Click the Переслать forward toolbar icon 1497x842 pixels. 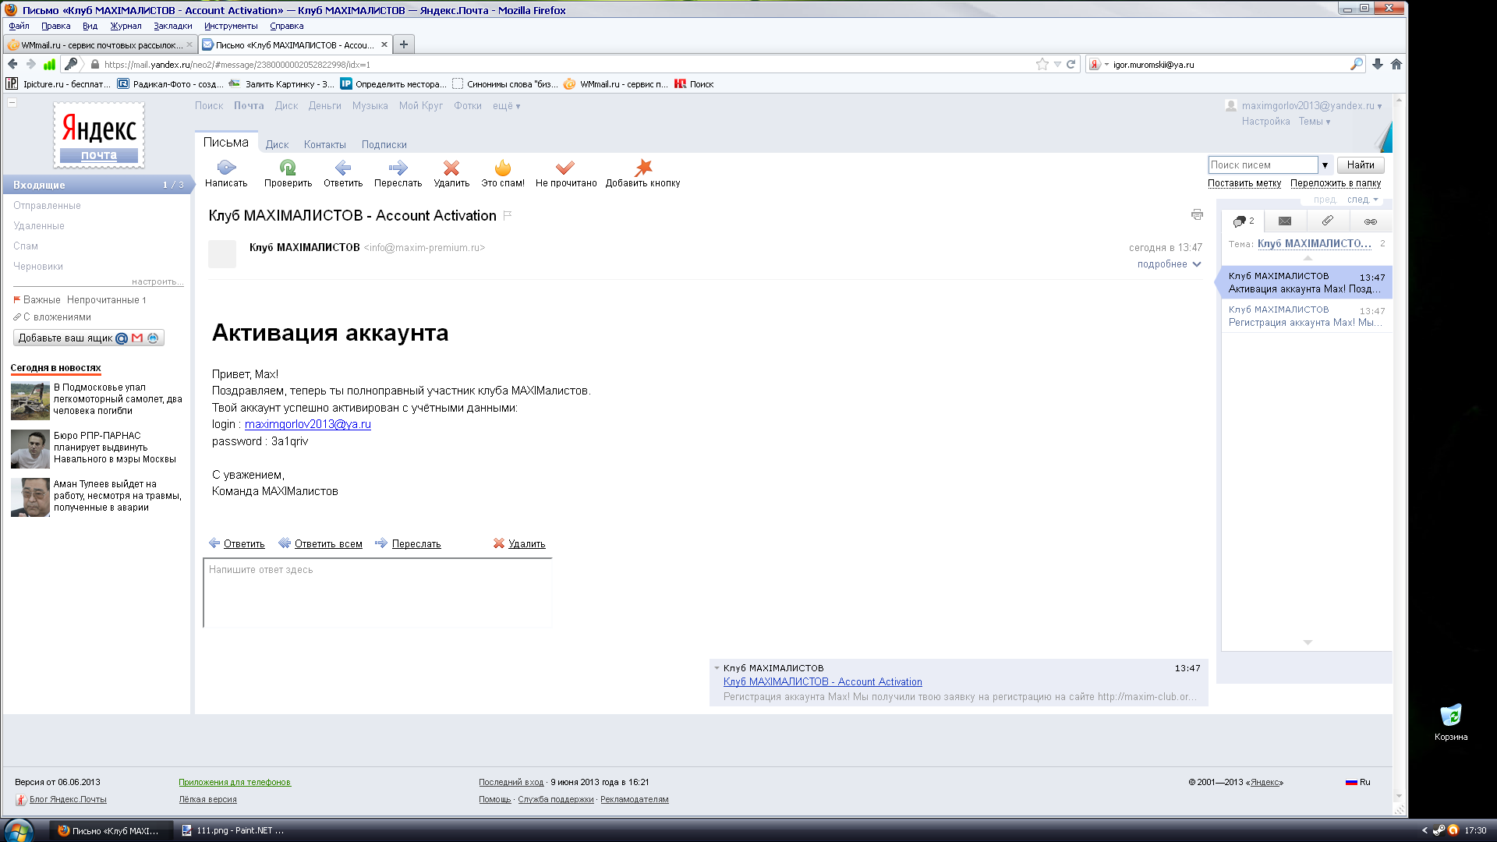[x=398, y=167]
